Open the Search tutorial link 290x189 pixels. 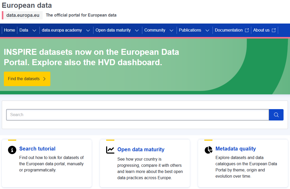37,149
